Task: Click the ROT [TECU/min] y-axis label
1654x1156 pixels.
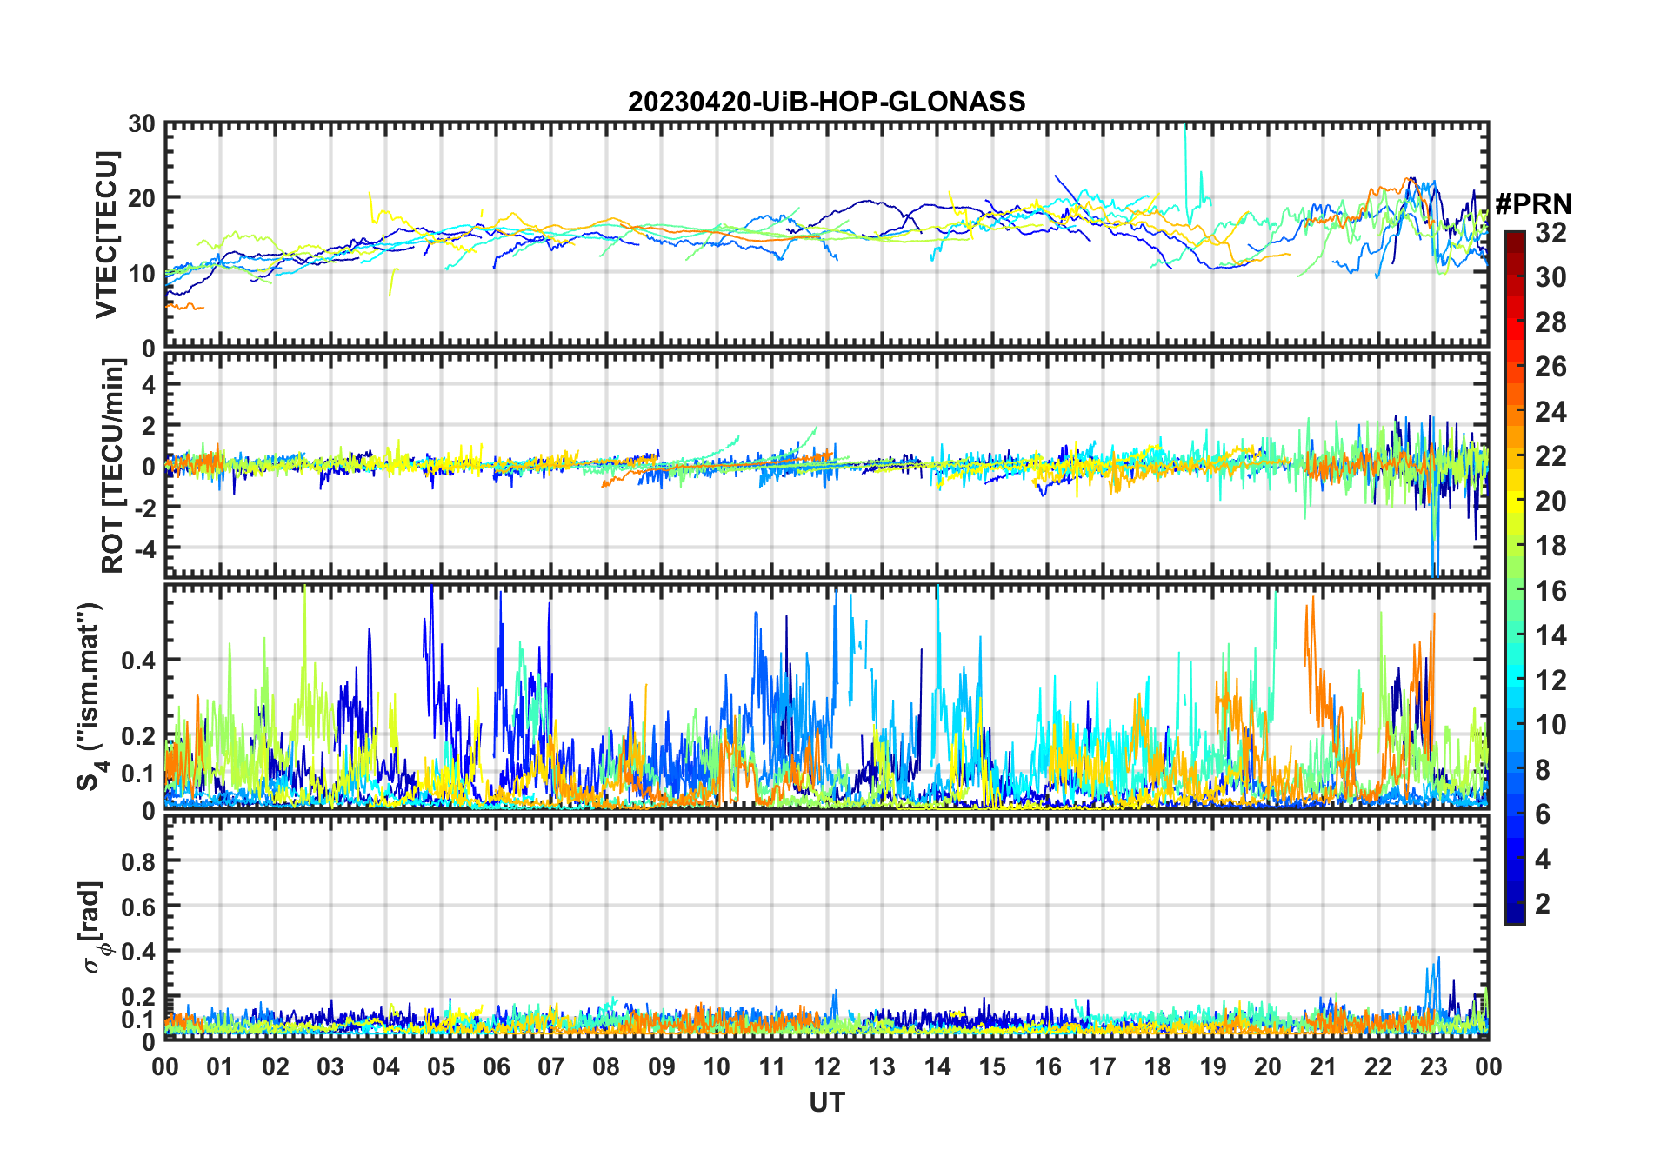Action: (112, 466)
